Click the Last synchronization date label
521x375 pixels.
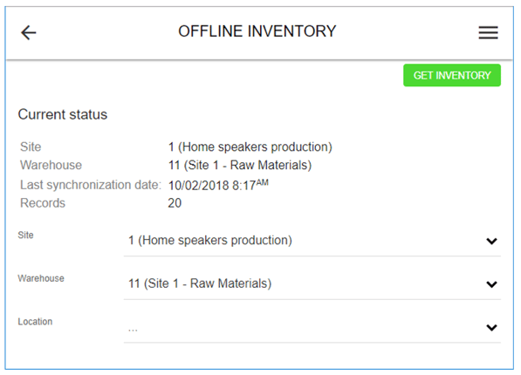[x=91, y=185]
